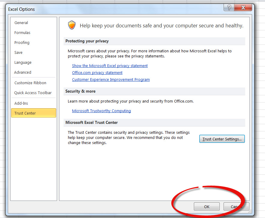Confirm the dialog with OK
Screen dimensions: 265x218
(x=206, y=207)
